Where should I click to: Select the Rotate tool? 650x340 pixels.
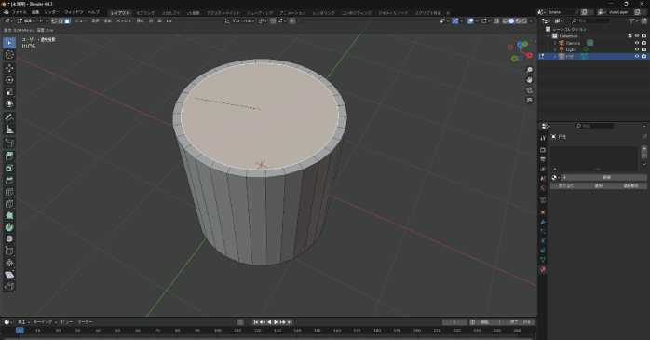coord(9,79)
